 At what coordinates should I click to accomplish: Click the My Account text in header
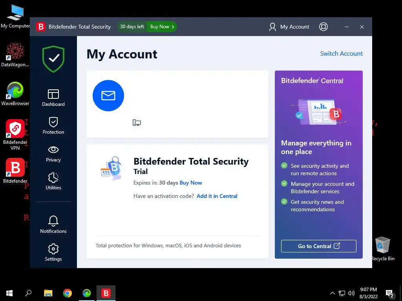[294, 27]
